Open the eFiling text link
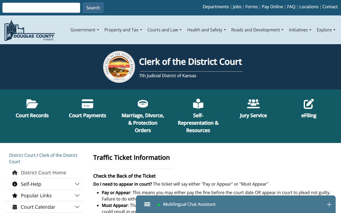Image resolution: width=341 pixels, height=213 pixels. 309,116
